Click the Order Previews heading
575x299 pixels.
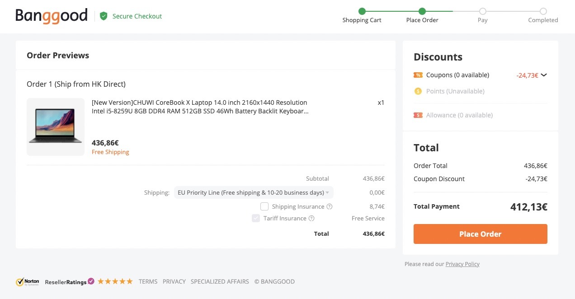[58, 56]
